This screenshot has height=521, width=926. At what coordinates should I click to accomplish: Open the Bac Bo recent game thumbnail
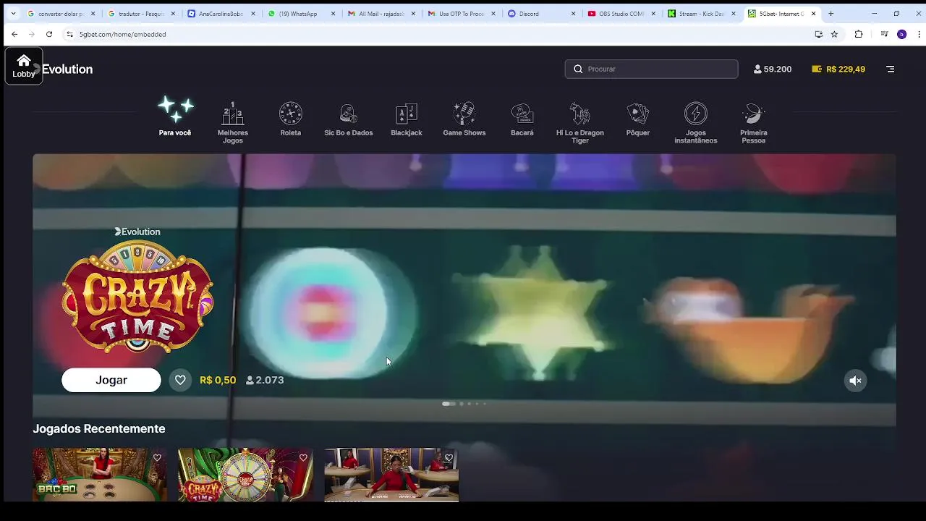coord(100,475)
